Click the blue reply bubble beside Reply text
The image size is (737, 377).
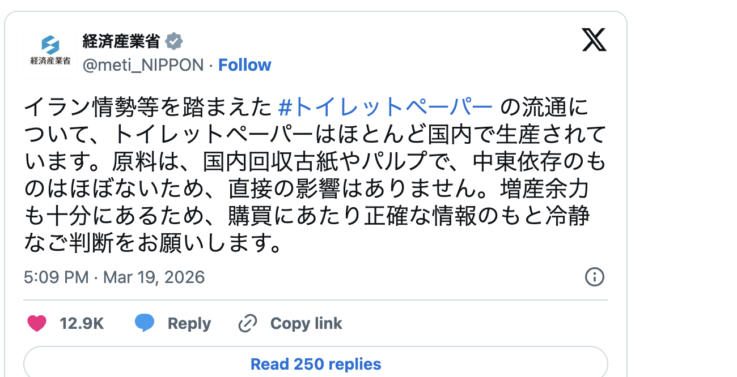pyautogui.click(x=146, y=322)
